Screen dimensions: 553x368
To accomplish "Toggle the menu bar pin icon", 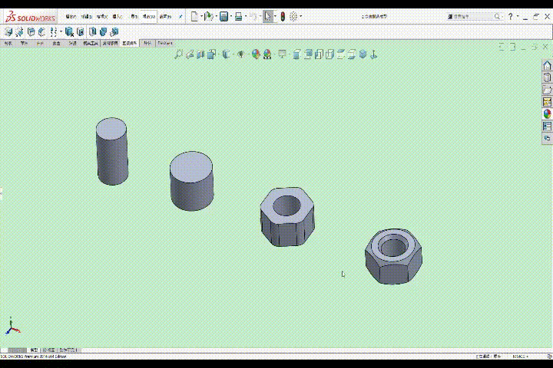I will point(180,16).
